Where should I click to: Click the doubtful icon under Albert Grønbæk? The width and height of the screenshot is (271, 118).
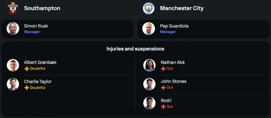[27, 69]
